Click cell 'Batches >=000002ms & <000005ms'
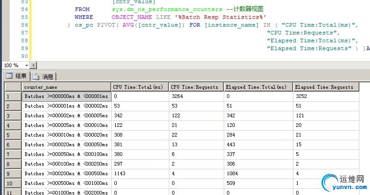 [x=66, y=115]
